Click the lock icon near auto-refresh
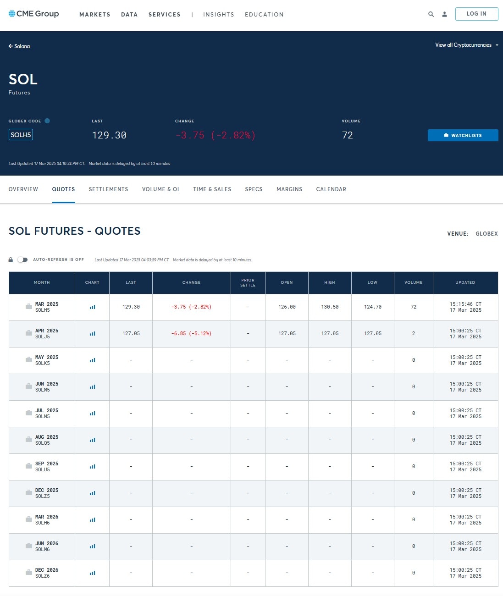 point(11,259)
